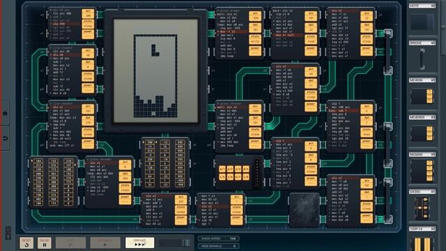Adjust the simulation speed slider handle
The image size is (446, 251).
click(186, 243)
